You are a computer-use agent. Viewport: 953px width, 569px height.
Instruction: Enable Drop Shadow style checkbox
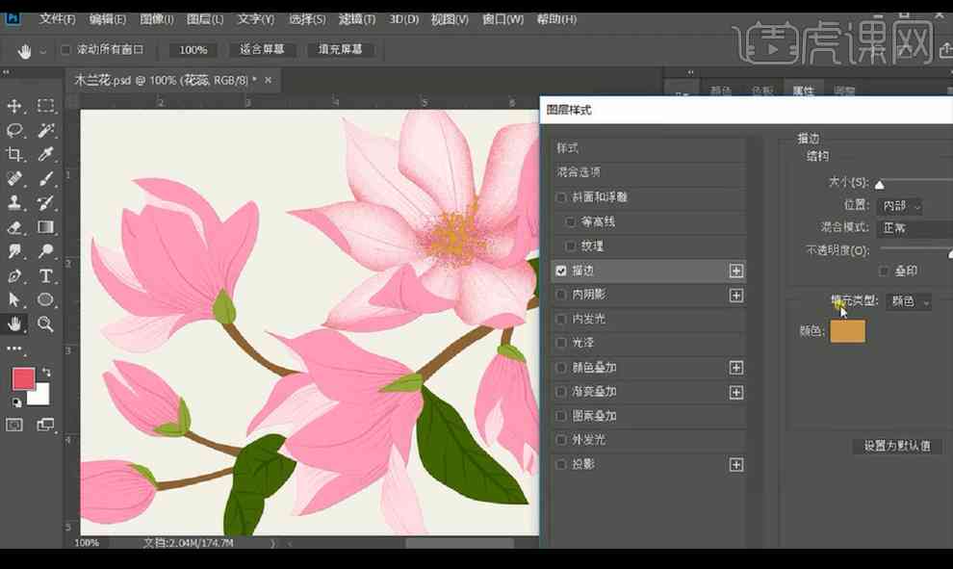tap(561, 464)
